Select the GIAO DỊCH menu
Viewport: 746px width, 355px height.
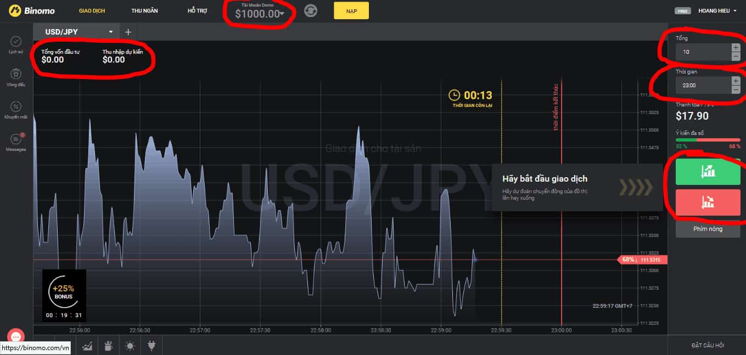coord(92,10)
